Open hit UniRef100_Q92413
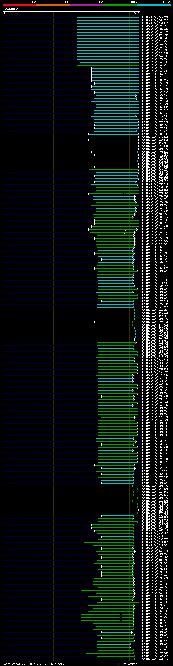This screenshot has width=173, height=666. coord(155,23)
